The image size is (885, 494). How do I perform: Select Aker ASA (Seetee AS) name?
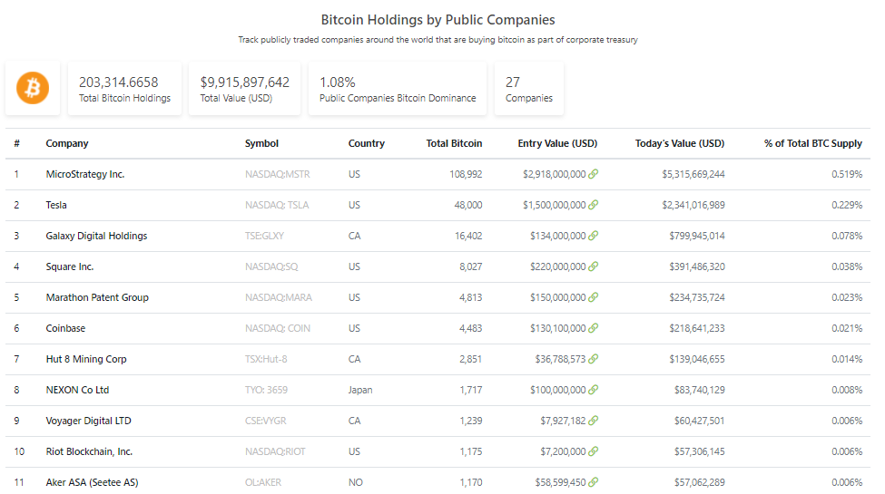[x=92, y=482]
